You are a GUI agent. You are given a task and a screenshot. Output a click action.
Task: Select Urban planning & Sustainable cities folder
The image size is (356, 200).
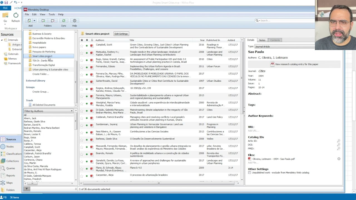pyautogui.click(x=50, y=69)
